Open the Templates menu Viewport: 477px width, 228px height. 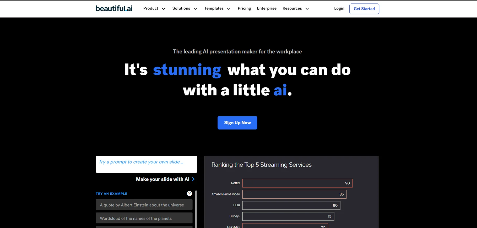(214, 8)
